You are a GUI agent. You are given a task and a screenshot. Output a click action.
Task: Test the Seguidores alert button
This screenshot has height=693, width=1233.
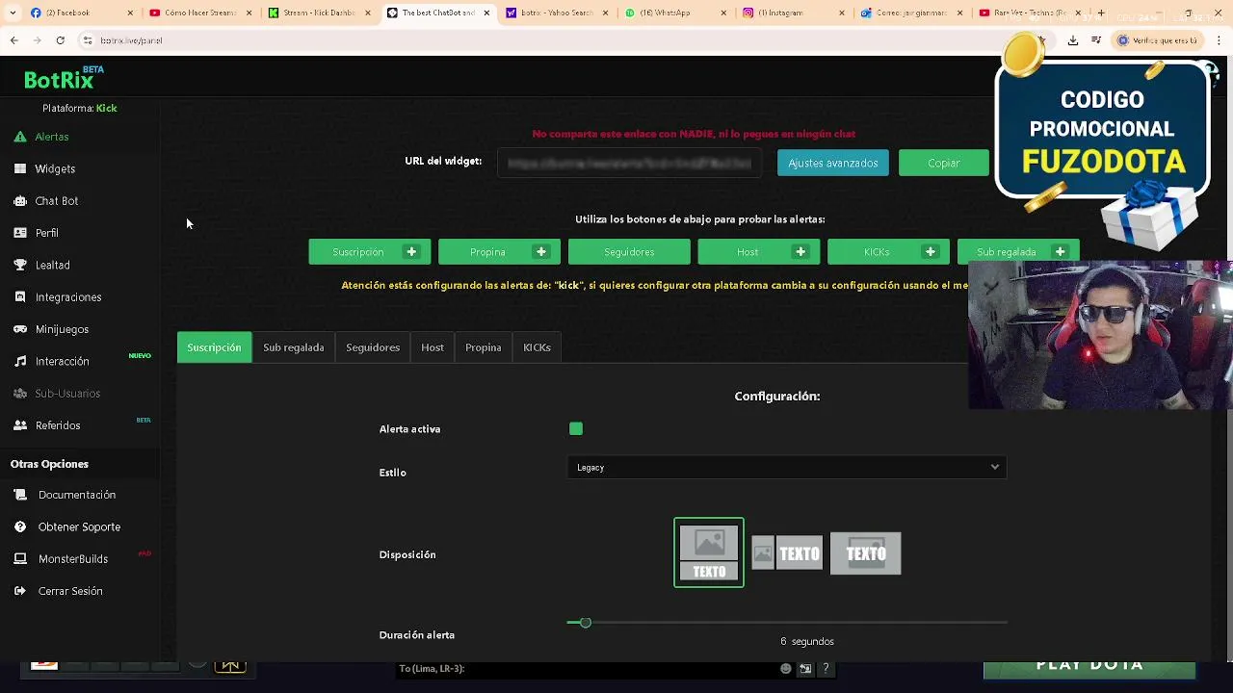[x=629, y=252]
